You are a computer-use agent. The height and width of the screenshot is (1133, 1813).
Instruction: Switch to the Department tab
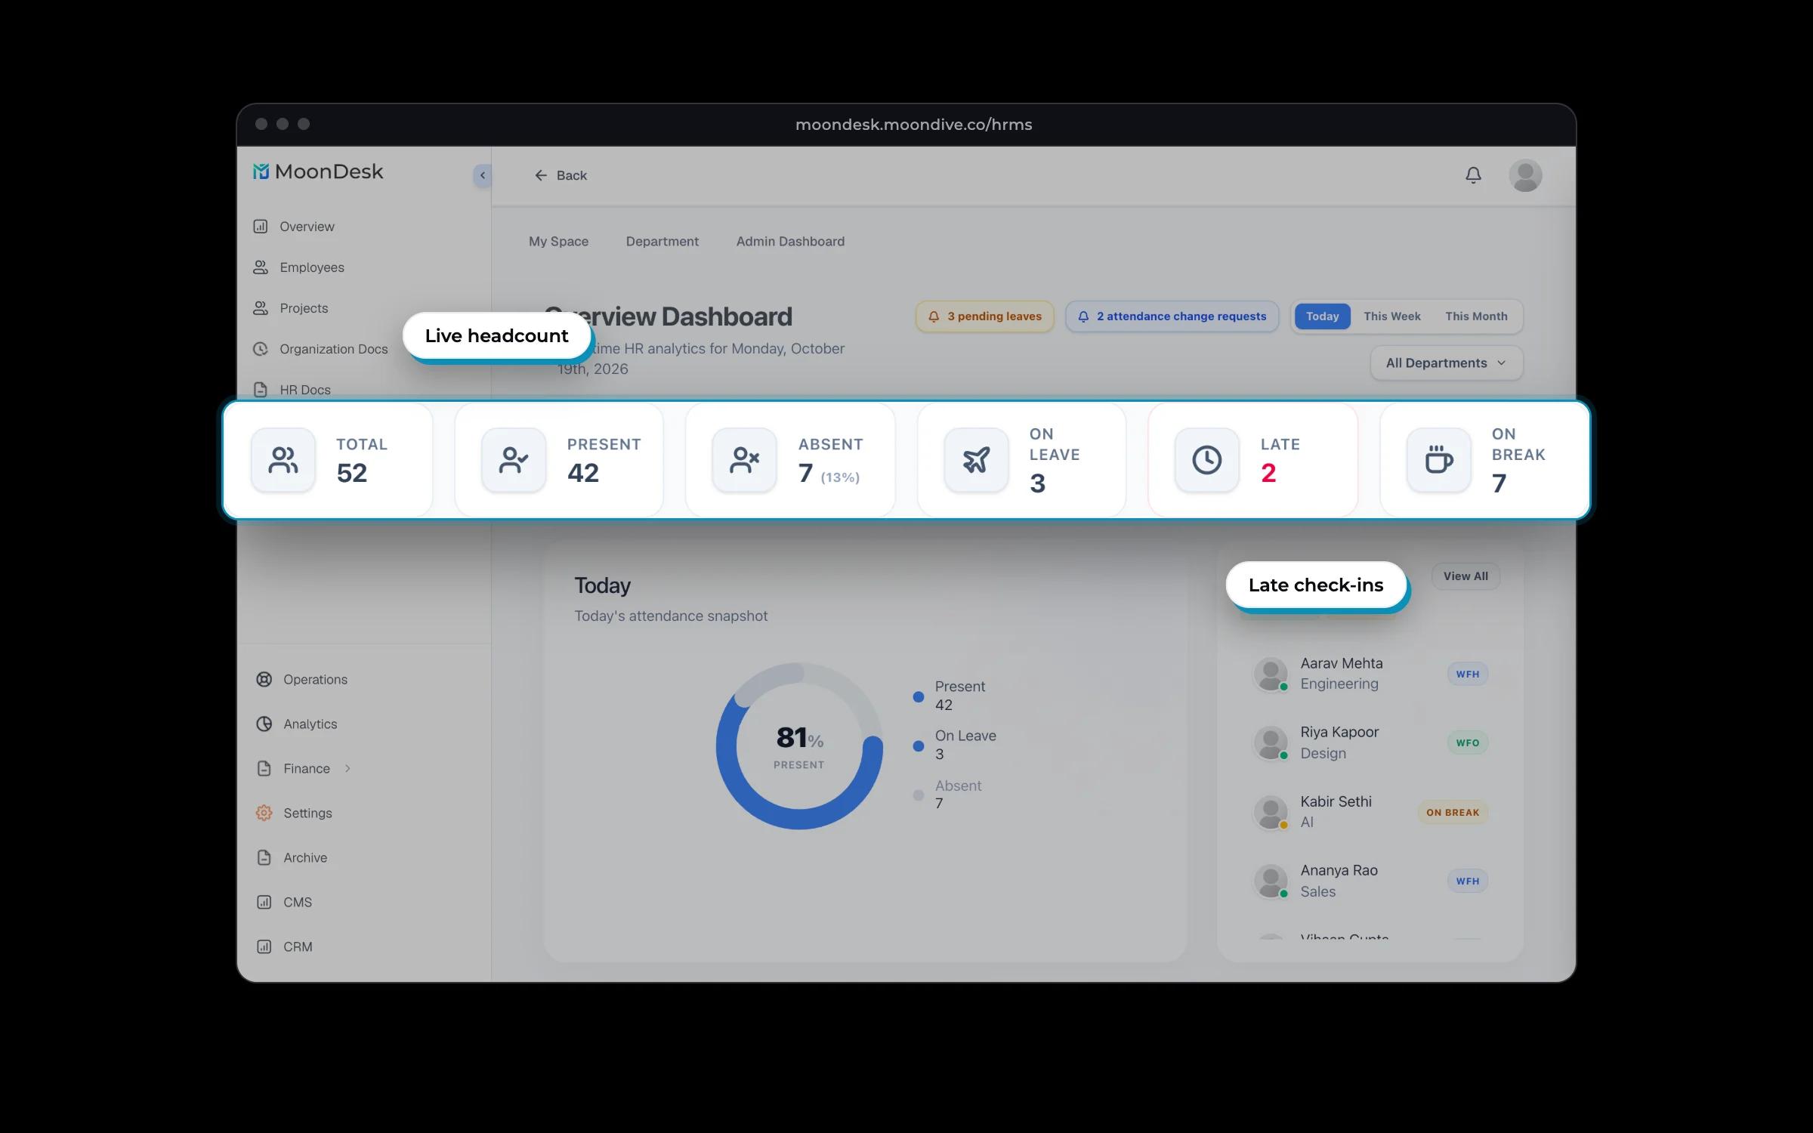click(x=663, y=241)
